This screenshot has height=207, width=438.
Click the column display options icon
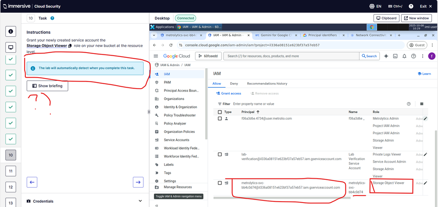(422, 104)
